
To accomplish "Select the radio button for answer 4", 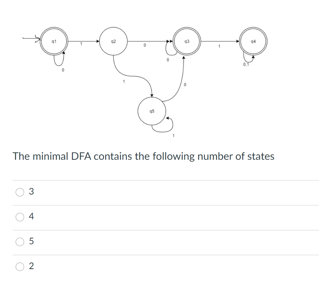I will (x=20, y=217).
